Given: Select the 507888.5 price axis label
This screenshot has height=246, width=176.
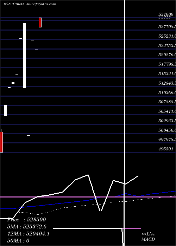Looking at the screenshot, I should [x=167, y=102].
